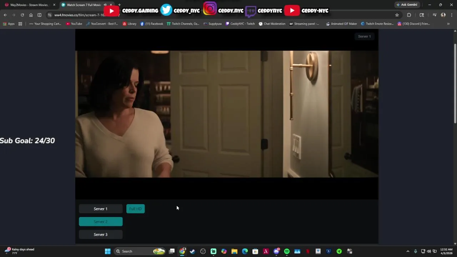View site information icon in address bar
Screen dimensions: 457x257
(50, 15)
